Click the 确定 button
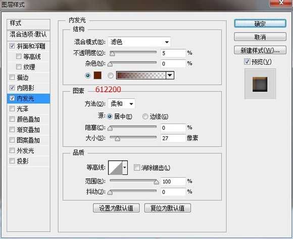The height and width of the screenshot is (239, 293). click(260, 24)
